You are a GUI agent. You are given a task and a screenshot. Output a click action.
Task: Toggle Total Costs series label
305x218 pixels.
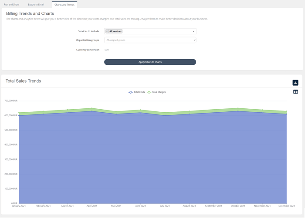pos(139,92)
